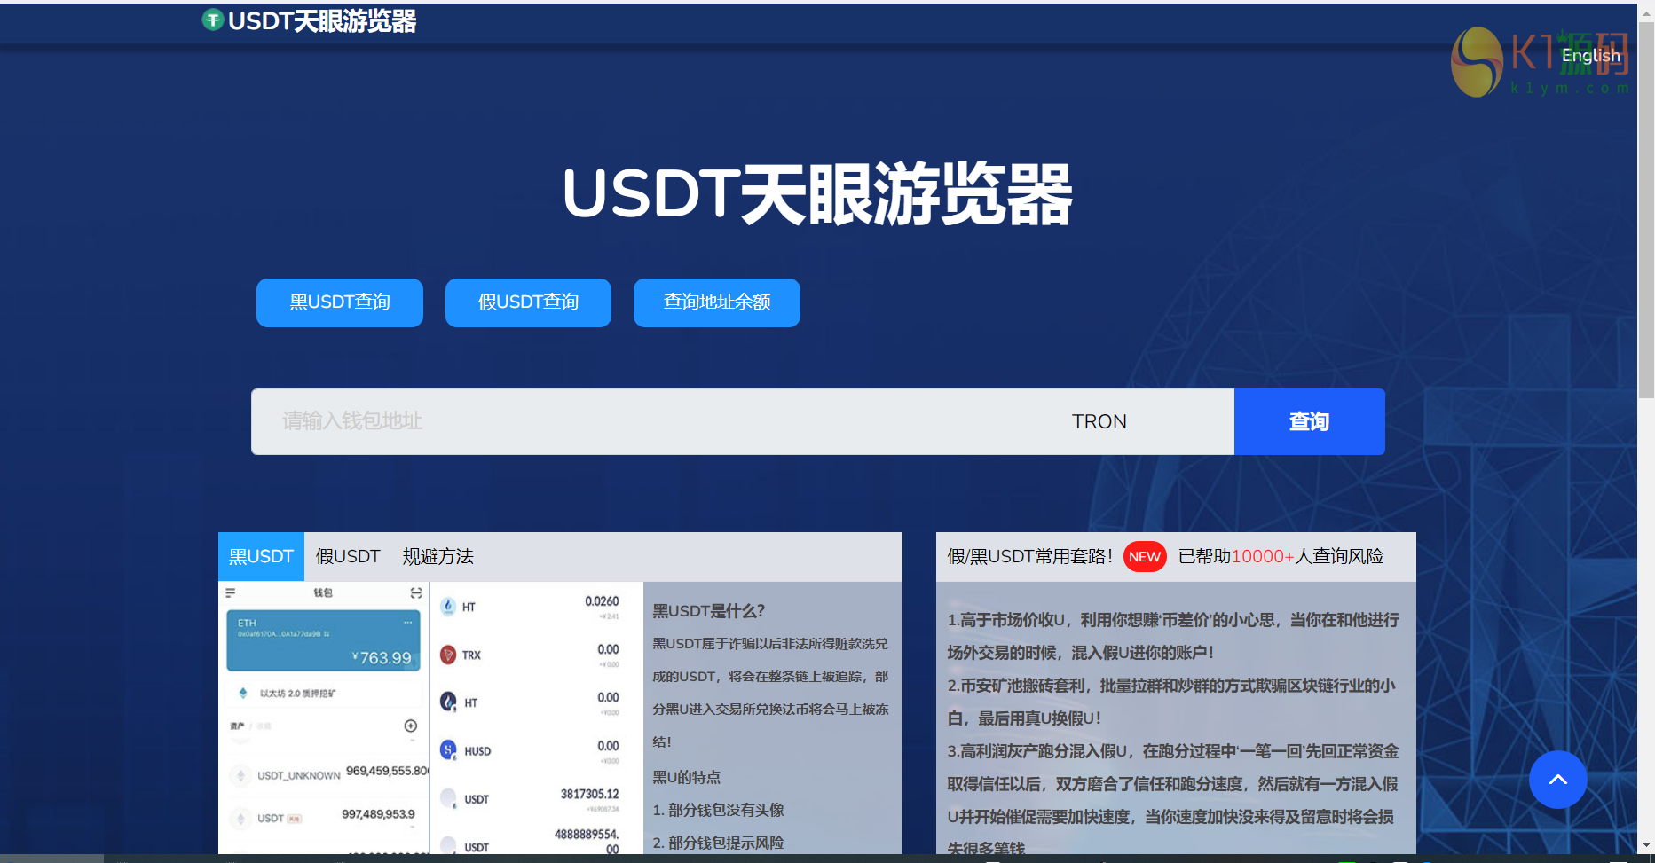The image size is (1655, 863).
Task: Submit with the blue 查询 button
Action: [x=1310, y=421]
